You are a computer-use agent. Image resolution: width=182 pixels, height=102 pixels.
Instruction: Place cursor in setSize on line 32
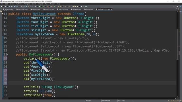[x=30, y=91]
